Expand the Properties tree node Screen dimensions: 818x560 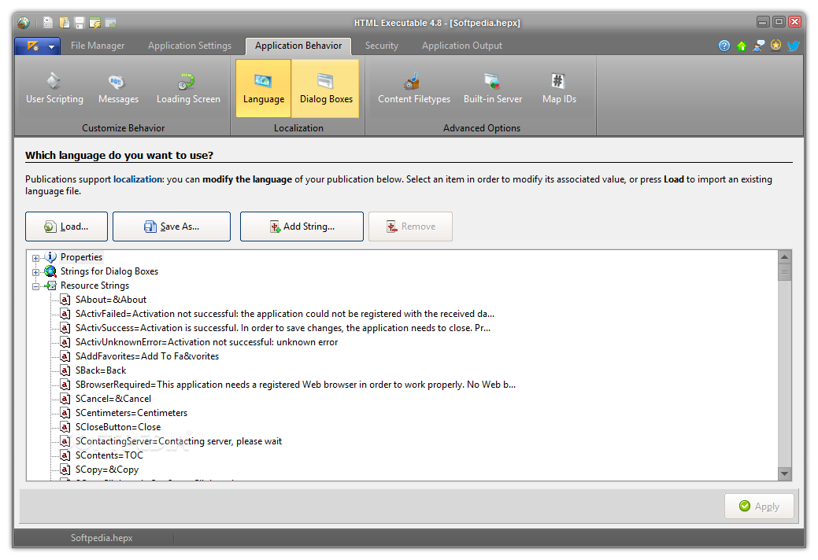pos(35,258)
